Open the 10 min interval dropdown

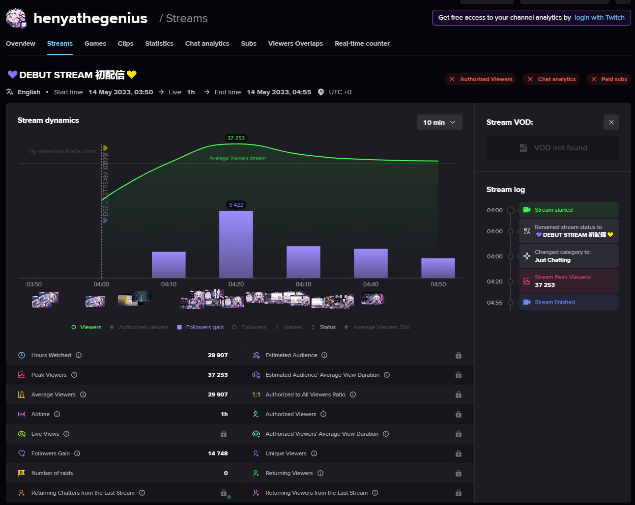(x=439, y=122)
